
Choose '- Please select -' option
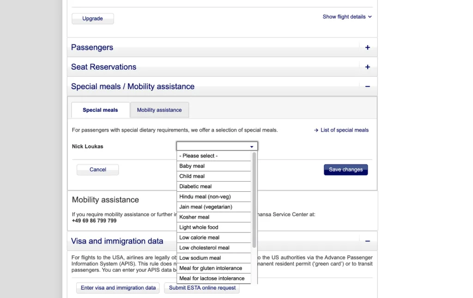214,156
